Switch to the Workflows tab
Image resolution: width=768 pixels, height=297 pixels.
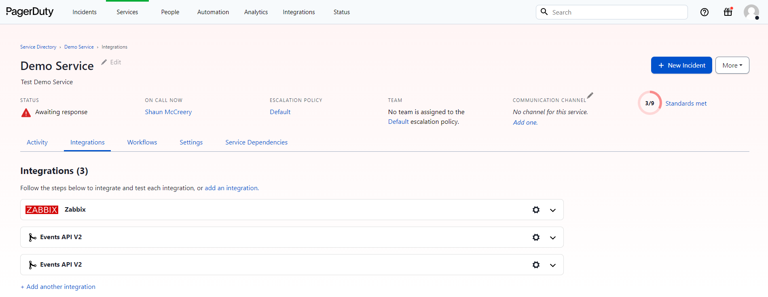pos(142,142)
